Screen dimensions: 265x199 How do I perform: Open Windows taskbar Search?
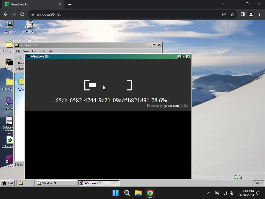(127, 193)
